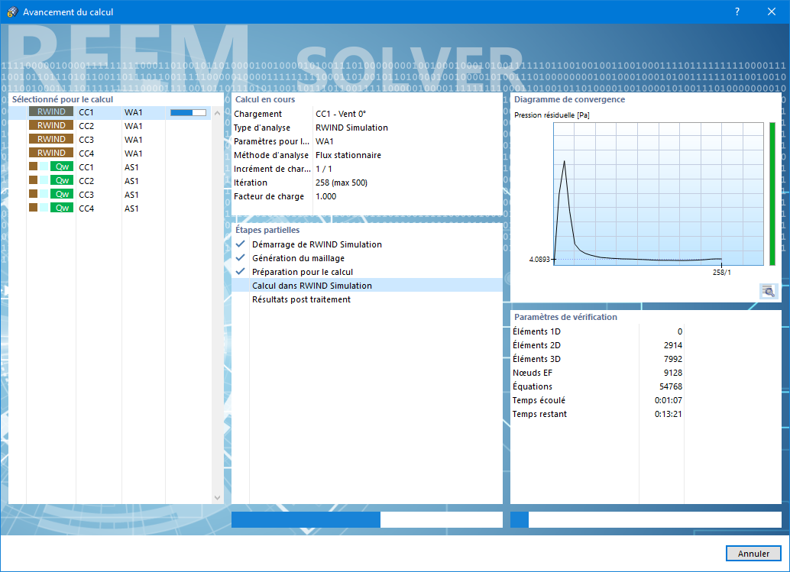Click the convergence diagram magnifier icon
790x572 pixels.
click(x=769, y=291)
